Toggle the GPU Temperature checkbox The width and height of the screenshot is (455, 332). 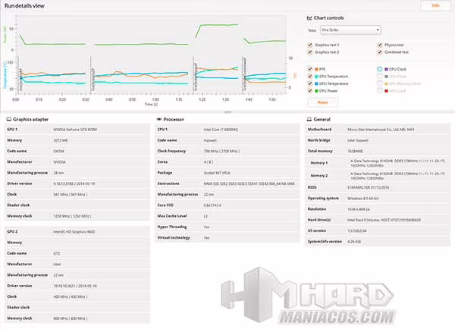point(309,83)
